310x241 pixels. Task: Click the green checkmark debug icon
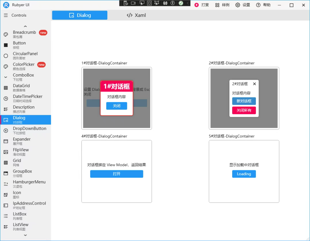pos(181,3)
